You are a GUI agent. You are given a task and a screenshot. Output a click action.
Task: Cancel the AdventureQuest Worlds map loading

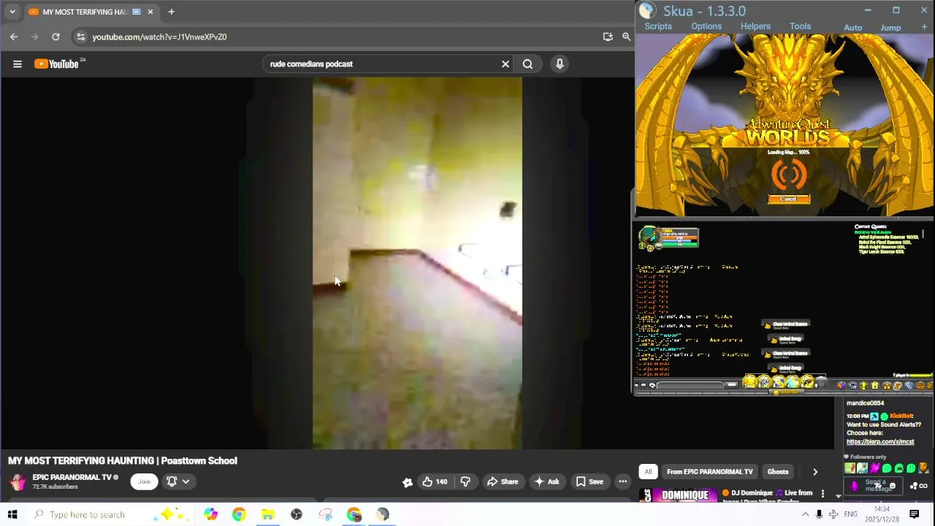(x=788, y=199)
